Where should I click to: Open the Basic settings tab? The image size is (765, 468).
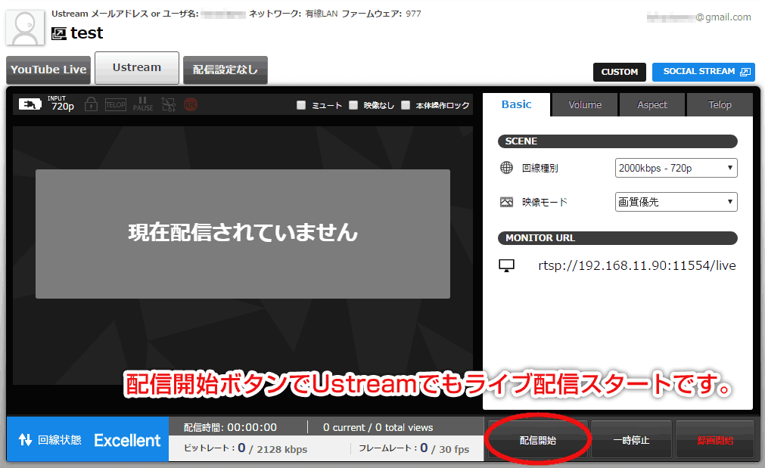click(x=517, y=104)
